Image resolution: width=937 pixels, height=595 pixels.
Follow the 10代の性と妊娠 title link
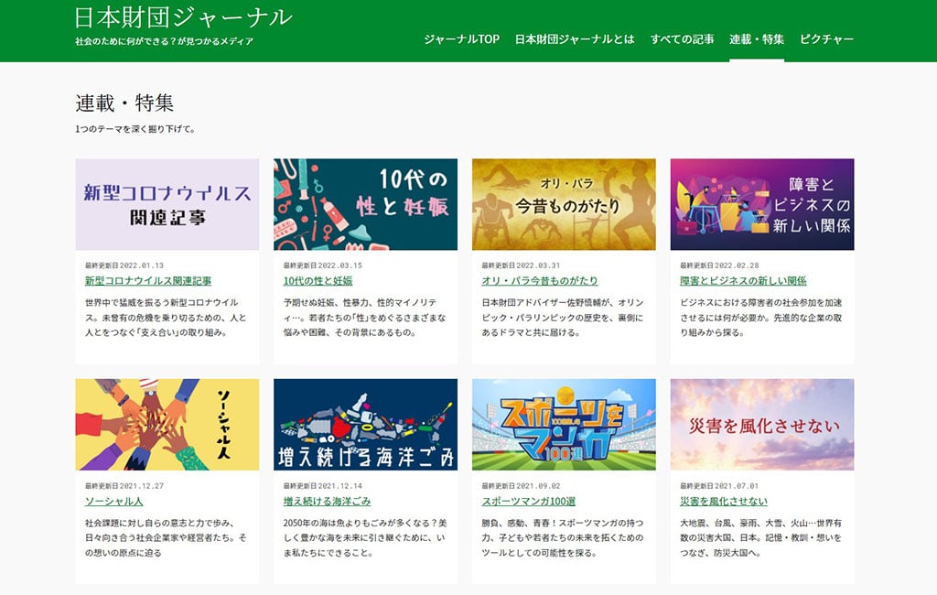pyautogui.click(x=318, y=281)
